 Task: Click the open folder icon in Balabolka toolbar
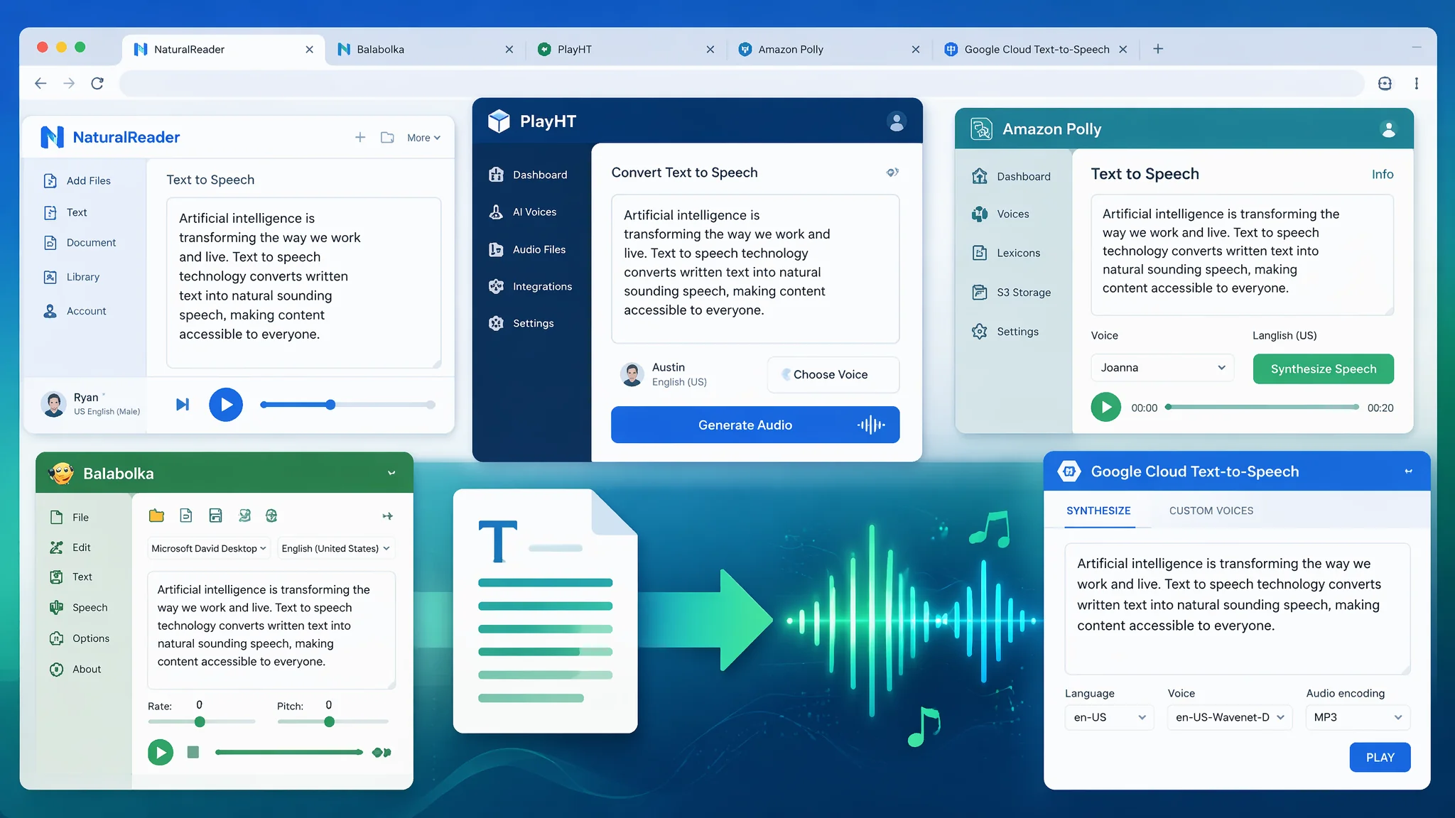click(x=156, y=516)
